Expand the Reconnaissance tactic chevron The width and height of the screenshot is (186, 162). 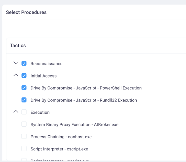(x=16, y=63)
